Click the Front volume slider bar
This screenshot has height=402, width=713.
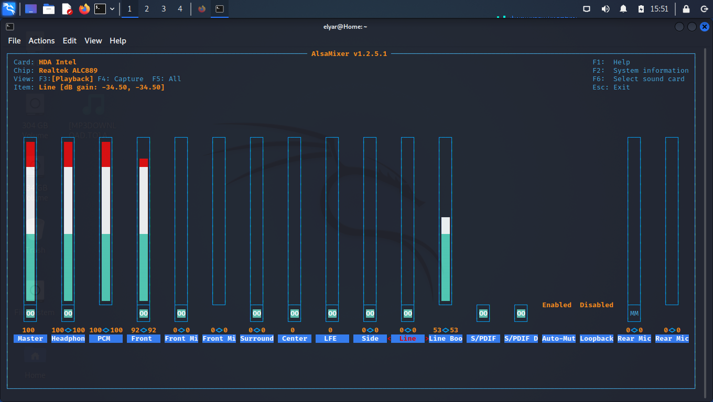(x=144, y=221)
